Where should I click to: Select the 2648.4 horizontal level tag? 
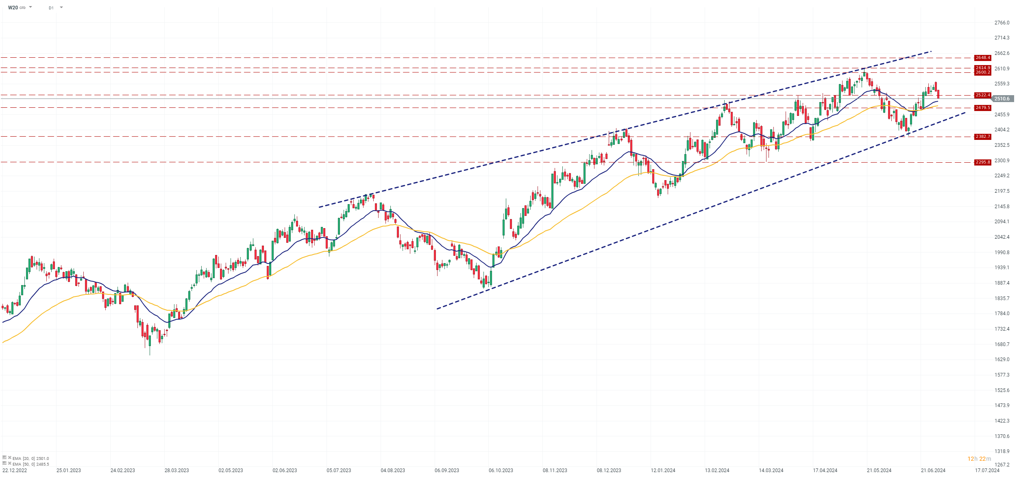(983, 58)
